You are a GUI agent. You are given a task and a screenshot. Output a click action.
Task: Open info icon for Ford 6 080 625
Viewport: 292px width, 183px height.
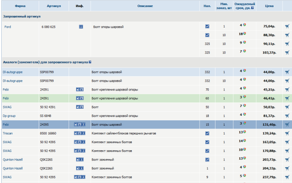(x=82, y=27)
